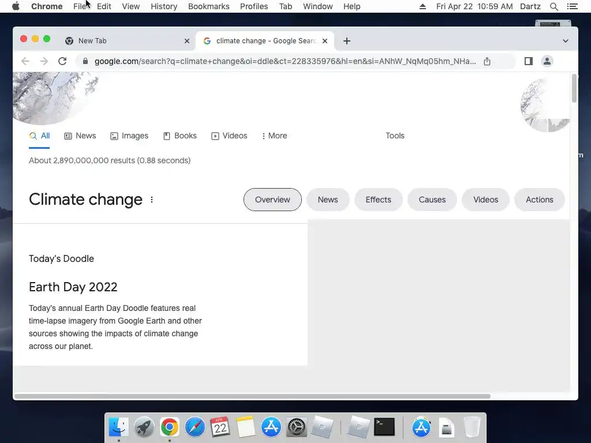Open the Tab menu
This screenshot has width=591, height=443.
(x=286, y=6)
